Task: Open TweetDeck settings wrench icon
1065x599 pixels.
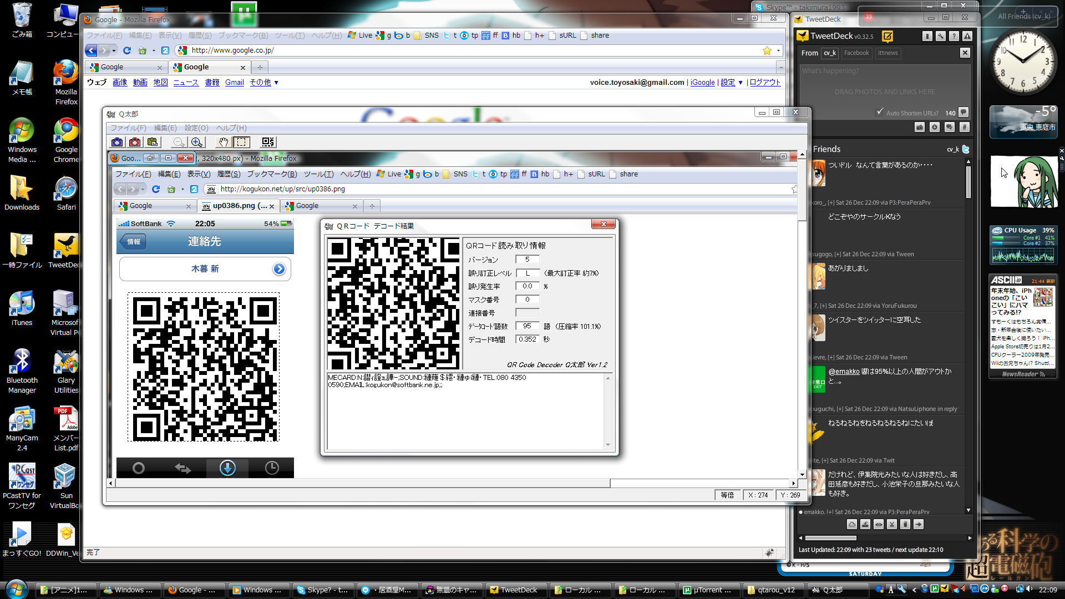Action: pyautogui.click(x=941, y=36)
